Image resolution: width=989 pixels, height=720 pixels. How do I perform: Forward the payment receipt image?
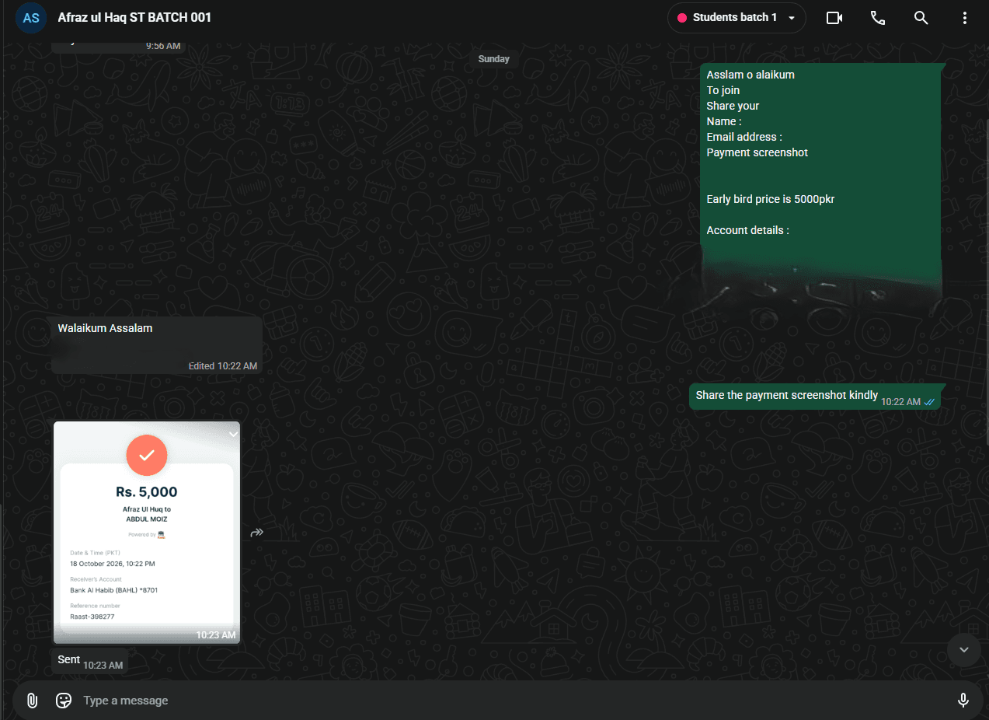(257, 533)
